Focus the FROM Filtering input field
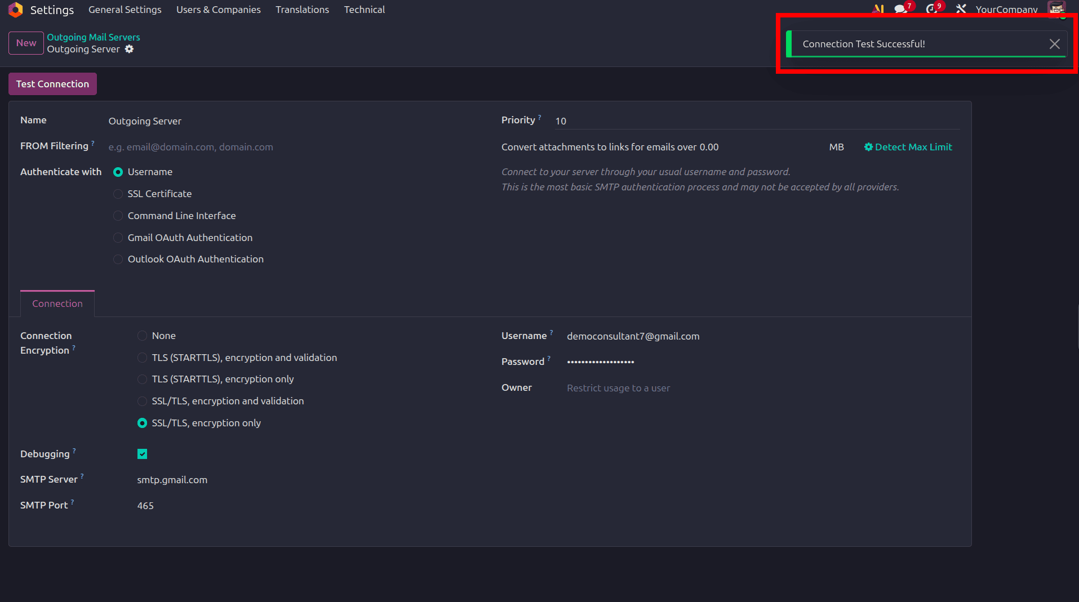The width and height of the screenshot is (1079, 602). tap(294, 147)
